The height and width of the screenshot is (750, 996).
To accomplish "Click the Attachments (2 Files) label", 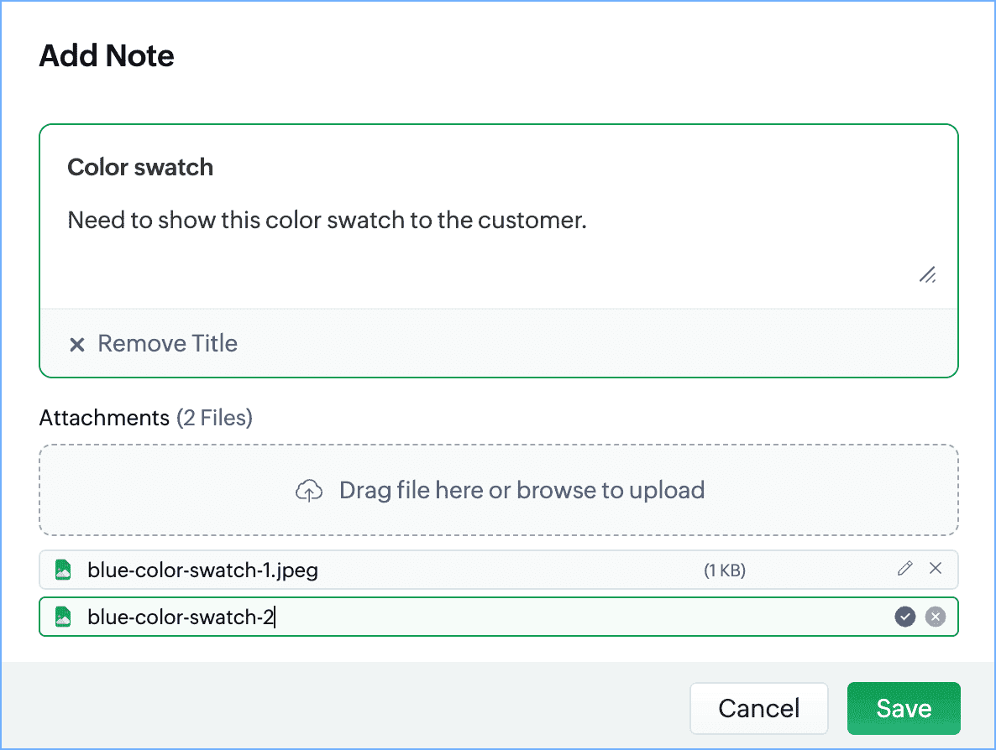I will (x=145, y=418).
